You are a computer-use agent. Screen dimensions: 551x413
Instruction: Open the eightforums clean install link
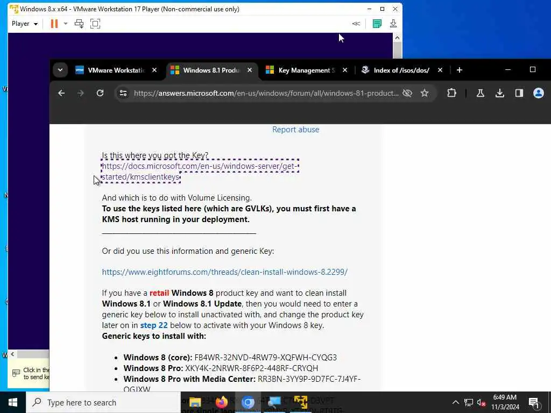point(224,272)
